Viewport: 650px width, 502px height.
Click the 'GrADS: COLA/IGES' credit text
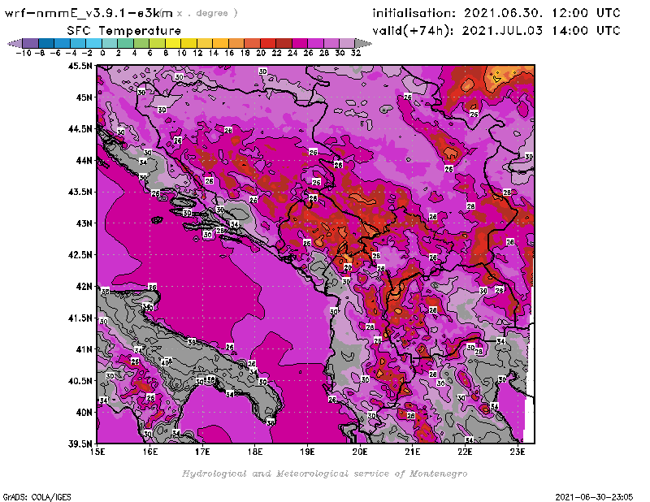37,496
